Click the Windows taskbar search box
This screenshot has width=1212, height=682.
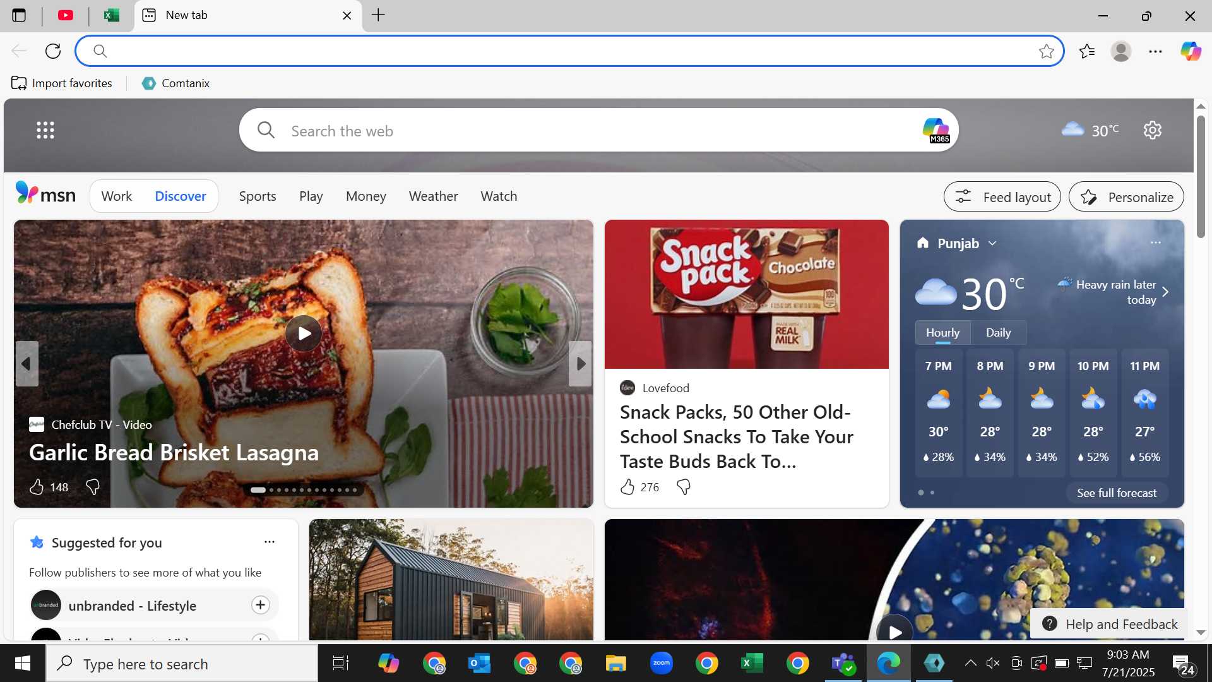pos(182,664)
